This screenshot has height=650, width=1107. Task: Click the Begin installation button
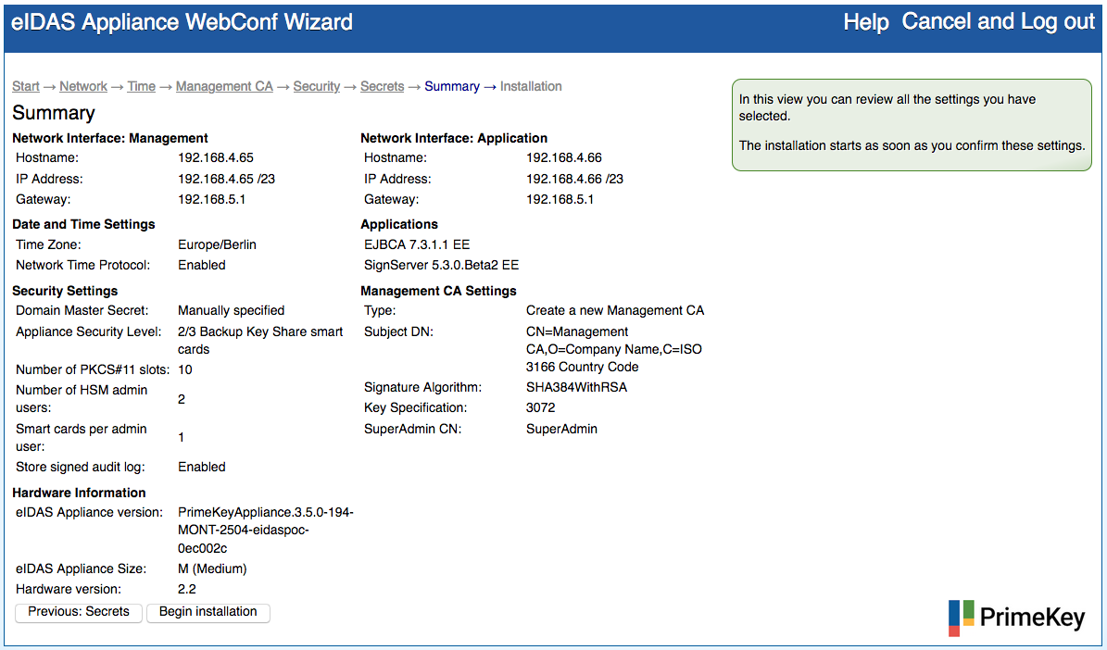208,612
